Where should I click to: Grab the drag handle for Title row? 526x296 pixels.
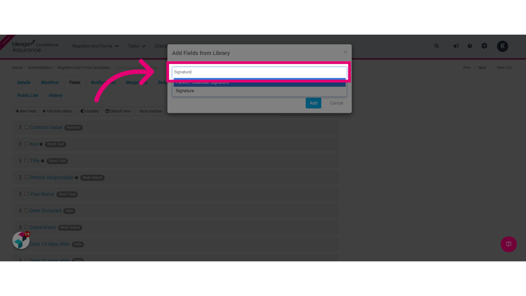[20, 161]
